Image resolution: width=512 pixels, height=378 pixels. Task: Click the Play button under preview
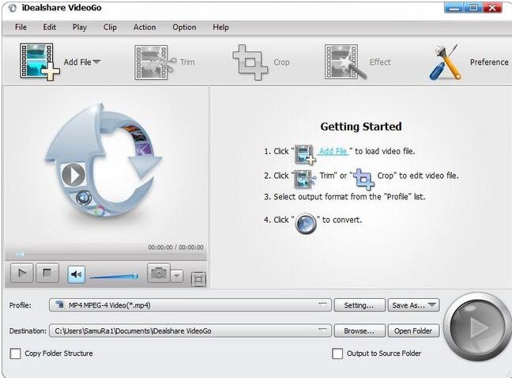[x=21, y=273]
